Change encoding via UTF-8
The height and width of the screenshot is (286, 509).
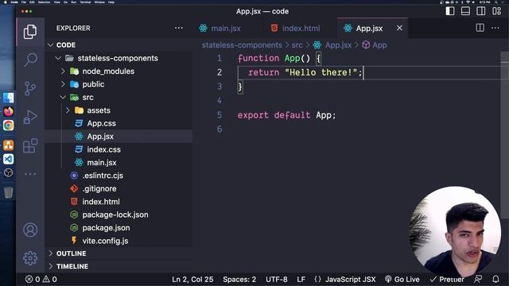276,279
